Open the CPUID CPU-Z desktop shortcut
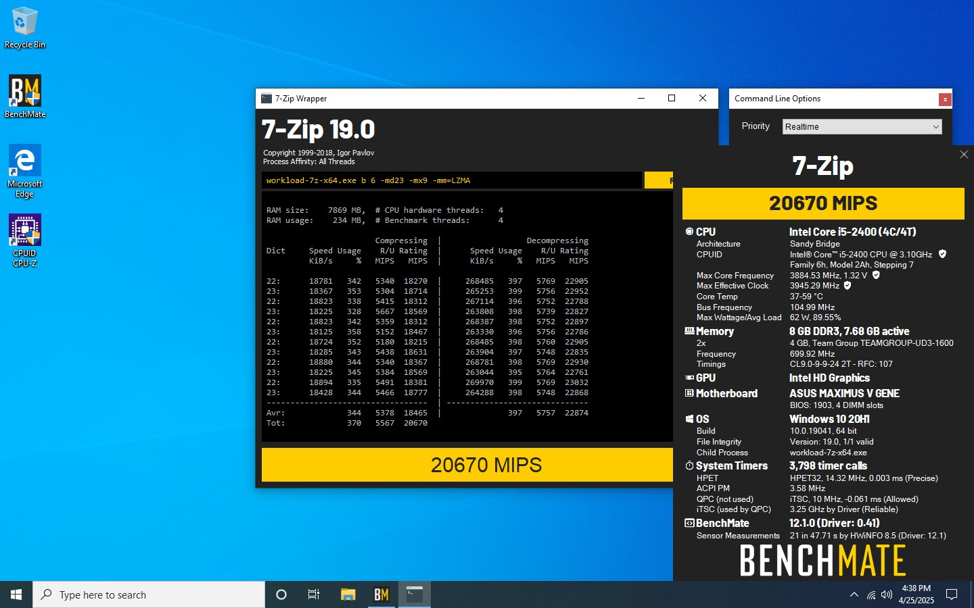The width and height of the screenshot is (974, 608). pyautogui.click(x=25, y=240)
